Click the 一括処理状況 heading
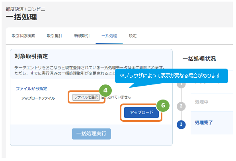 point(199,59)
